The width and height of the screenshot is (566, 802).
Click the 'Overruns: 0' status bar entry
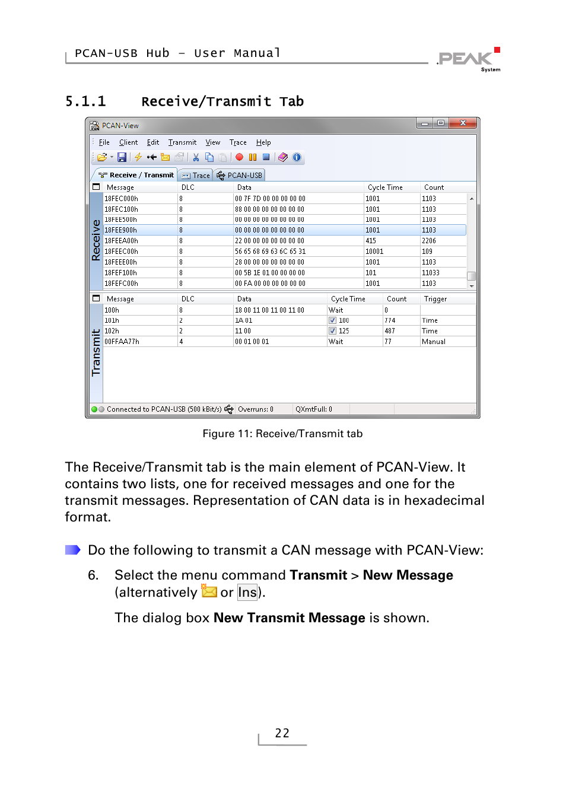pos(256,409)
